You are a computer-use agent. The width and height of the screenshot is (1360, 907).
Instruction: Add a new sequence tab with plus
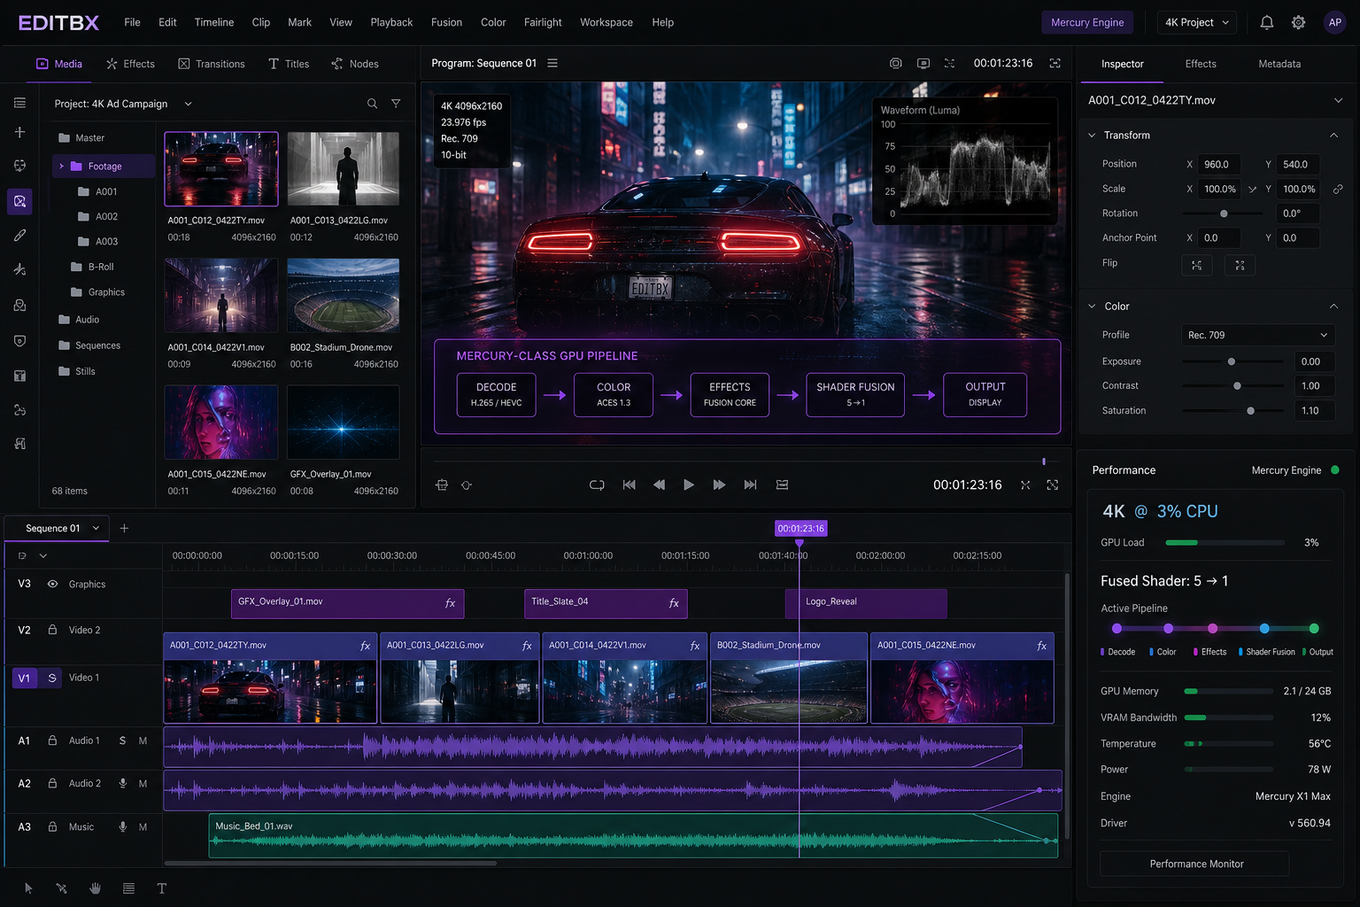click(x=124, y=528)
